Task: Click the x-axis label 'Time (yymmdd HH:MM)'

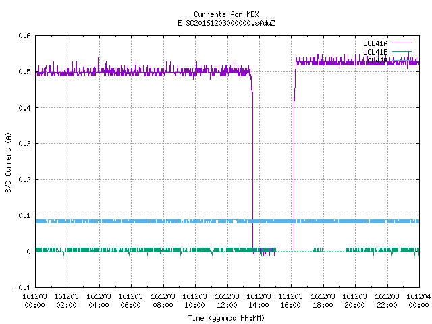Action: tap(226, 318)
